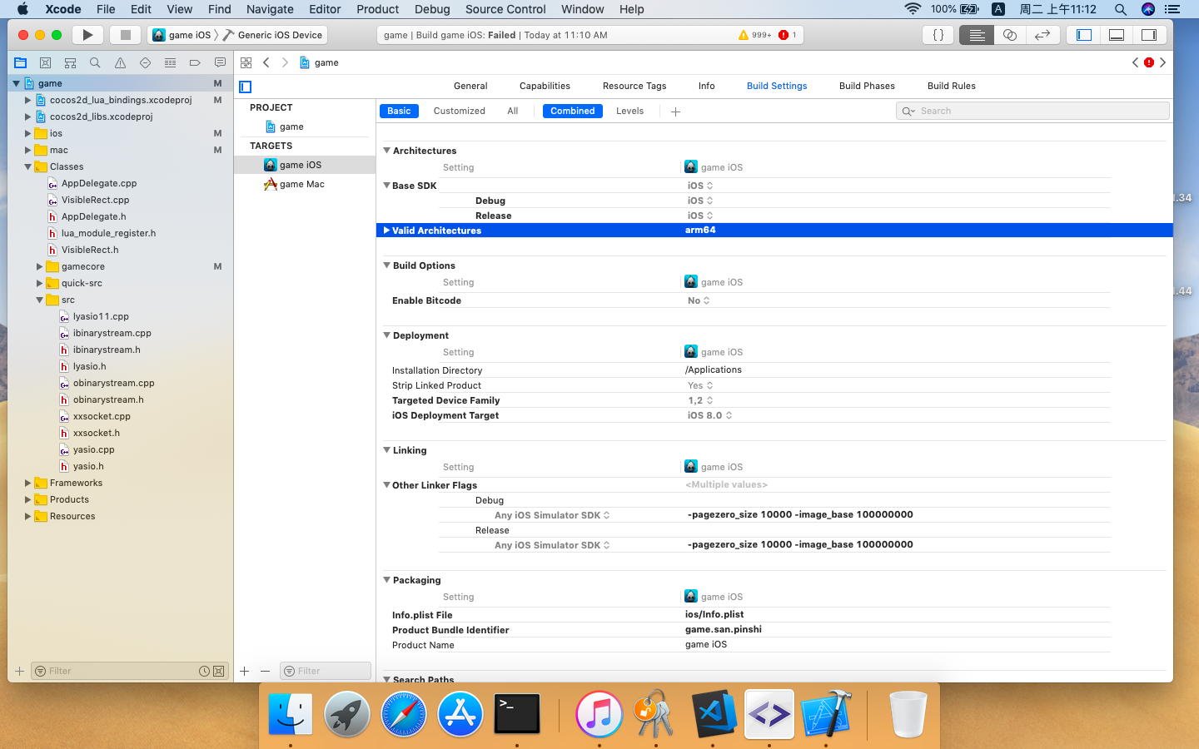Go back in editor history
The image size is (1199, 749).
click(266, 62)
